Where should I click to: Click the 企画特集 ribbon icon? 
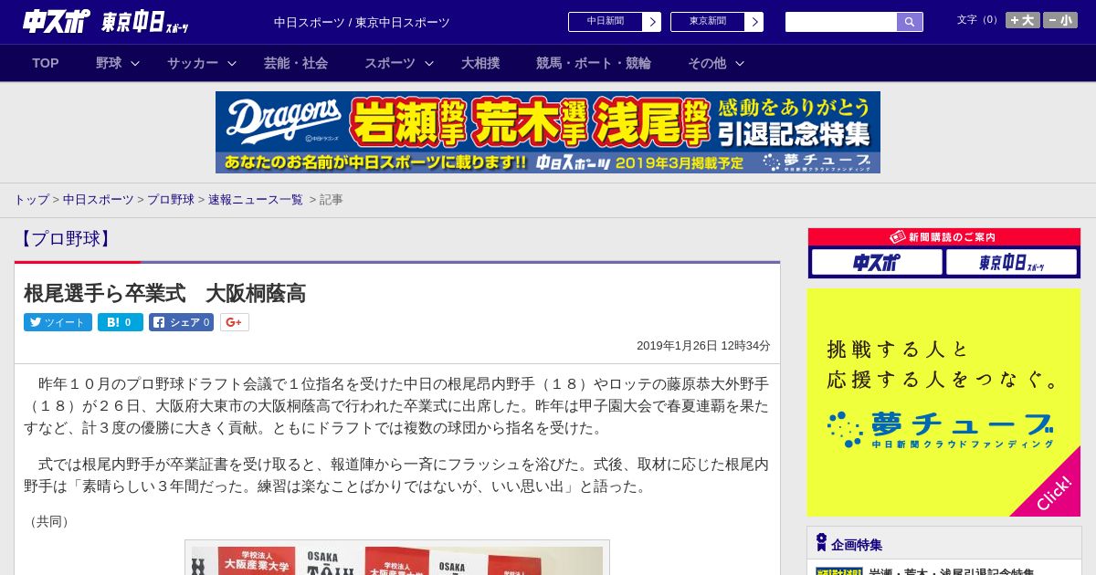[821, 543]
